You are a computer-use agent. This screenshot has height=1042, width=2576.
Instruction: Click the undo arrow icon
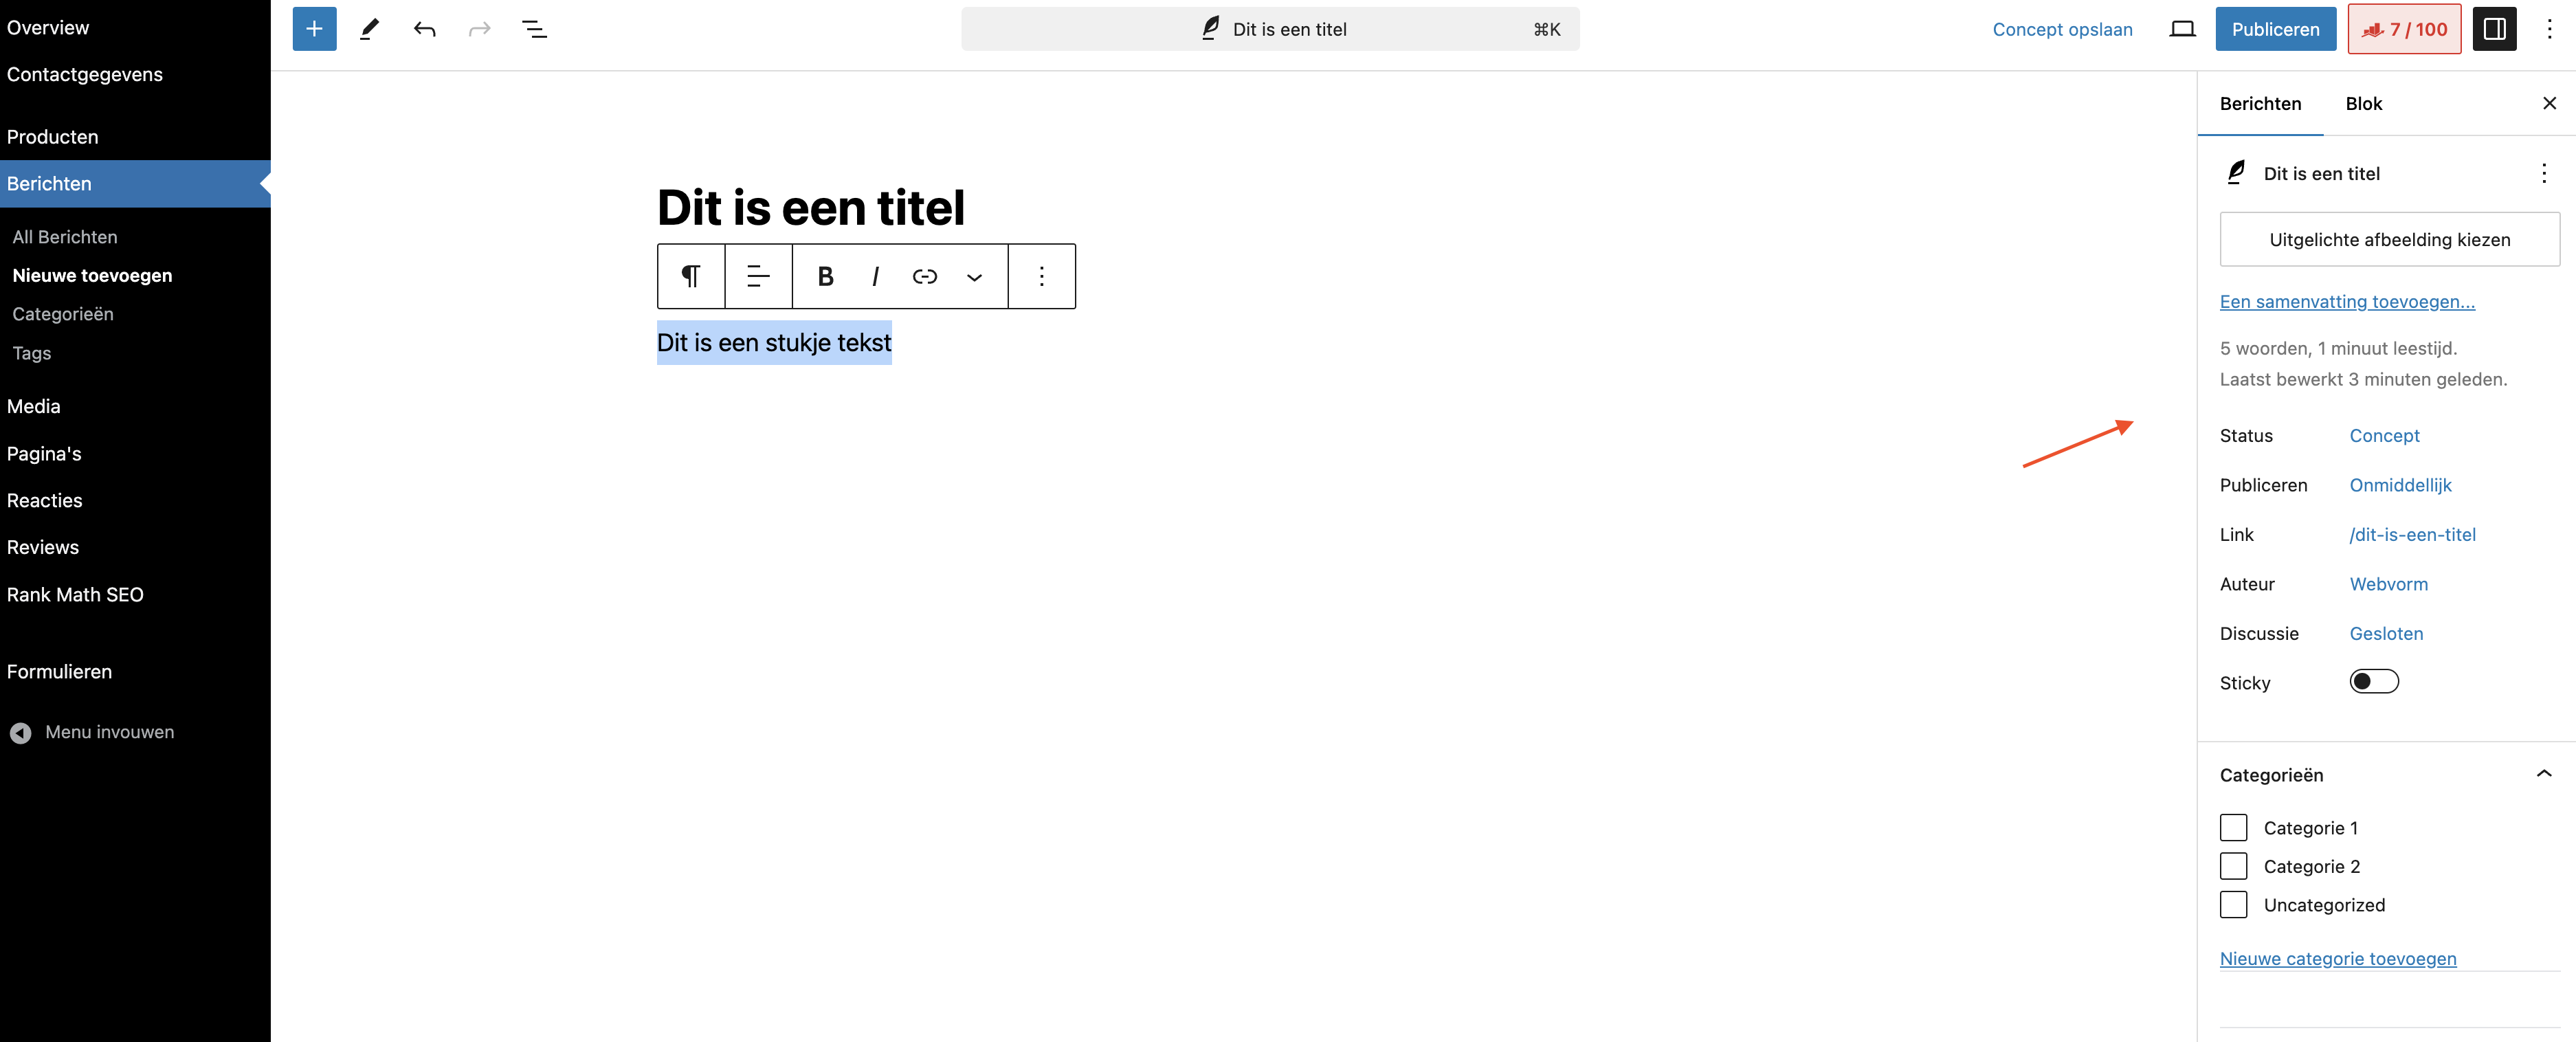pyautogui.click(x=424, y=29)
